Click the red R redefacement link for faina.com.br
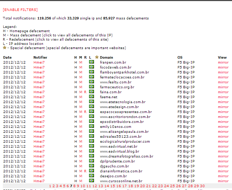The height and width of the screenshot is (190, 232). [85, 92]
